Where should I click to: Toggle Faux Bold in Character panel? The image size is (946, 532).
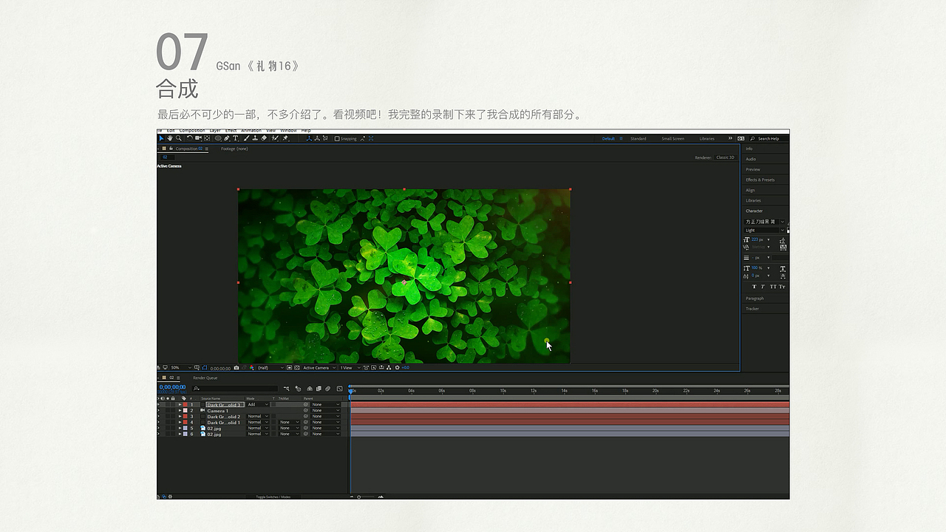pos(754,287)
